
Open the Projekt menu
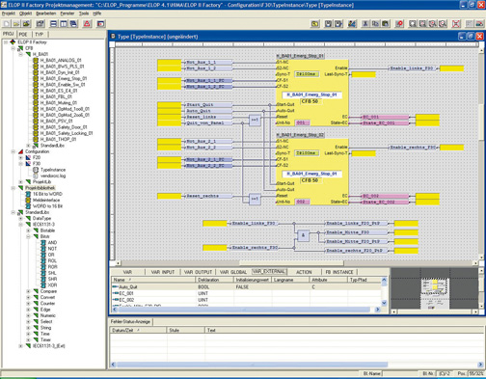point(9,14)
